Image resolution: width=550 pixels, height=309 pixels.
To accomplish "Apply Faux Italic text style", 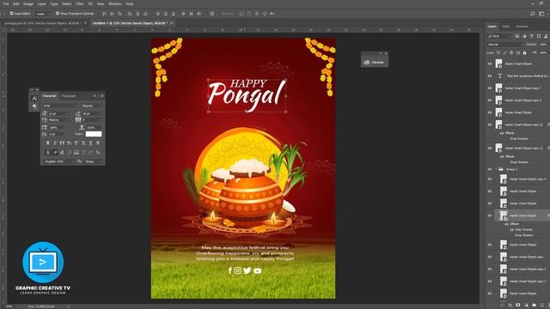I will tap(55, 143).
